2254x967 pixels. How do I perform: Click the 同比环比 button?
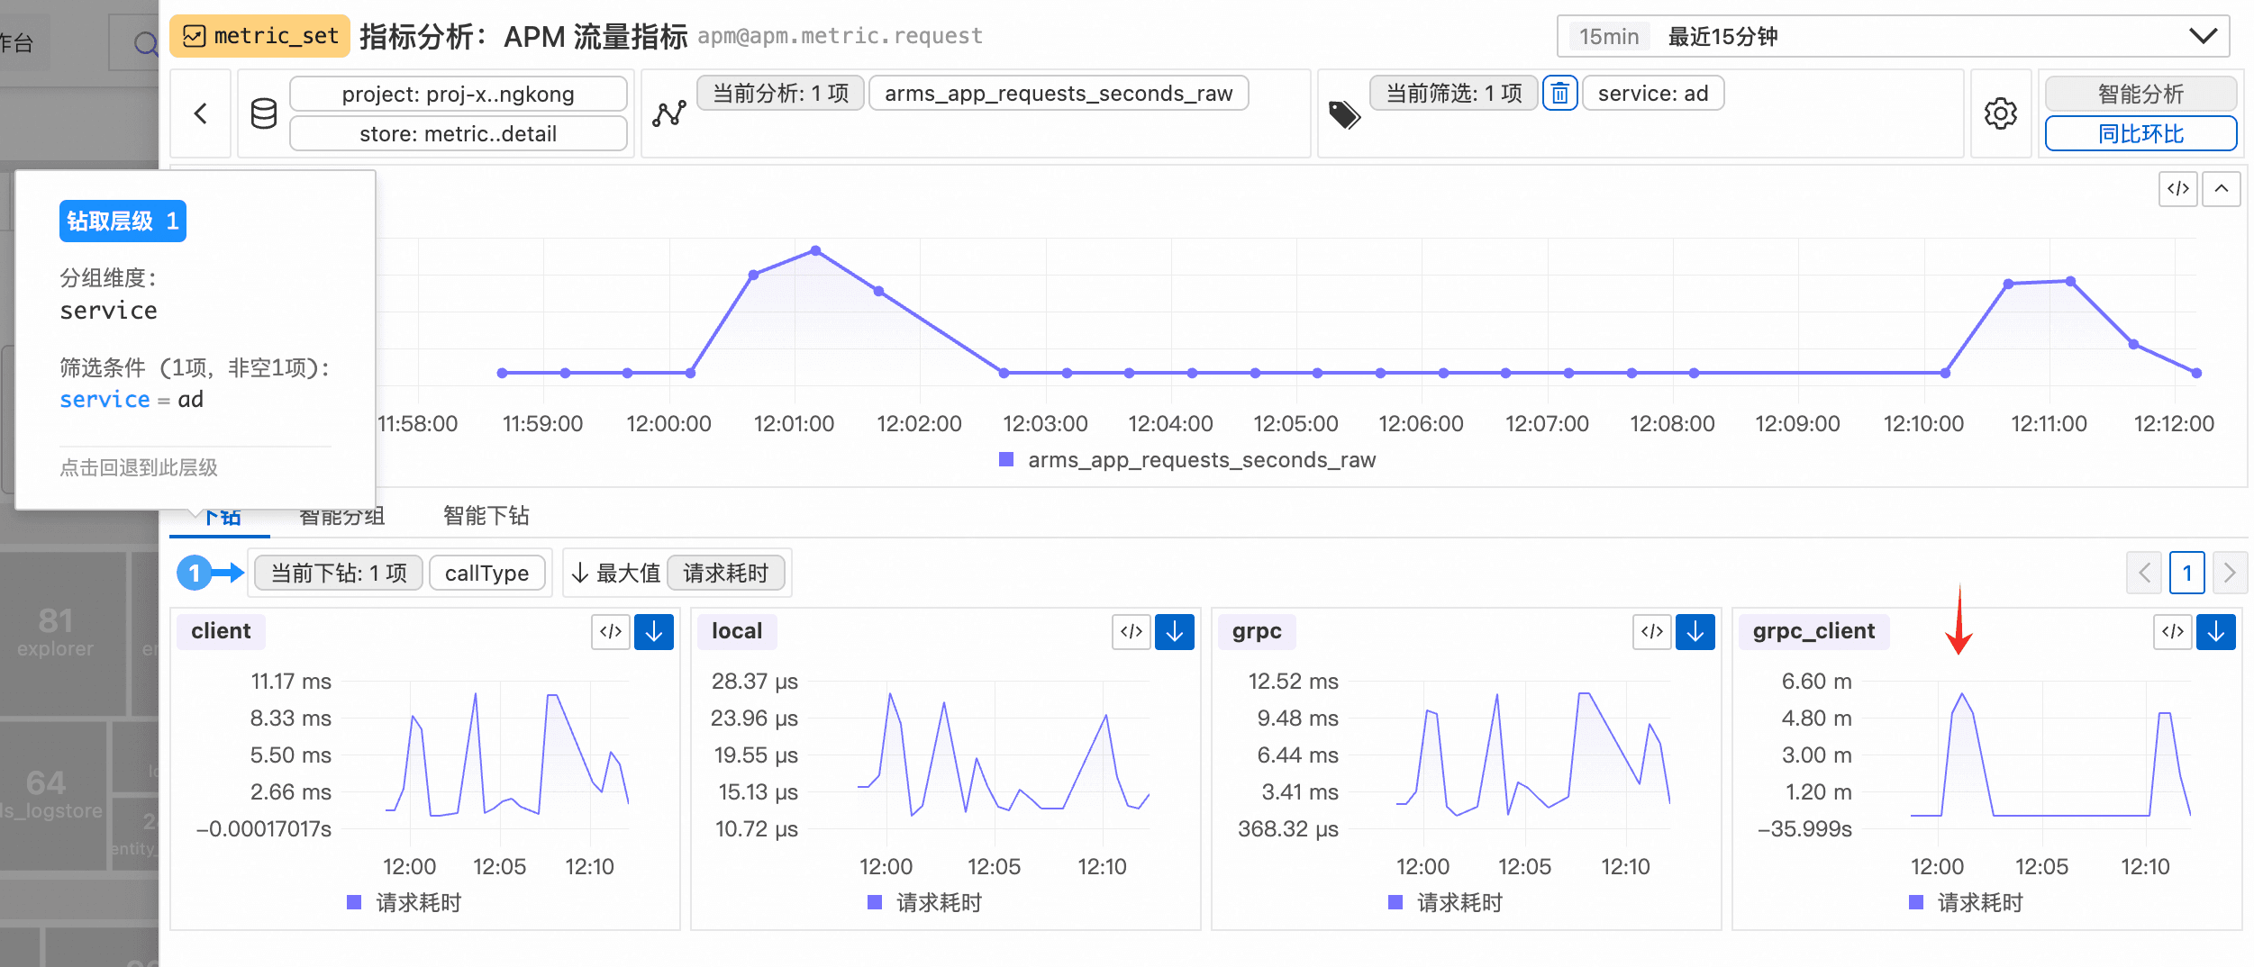pos(2141,133)
